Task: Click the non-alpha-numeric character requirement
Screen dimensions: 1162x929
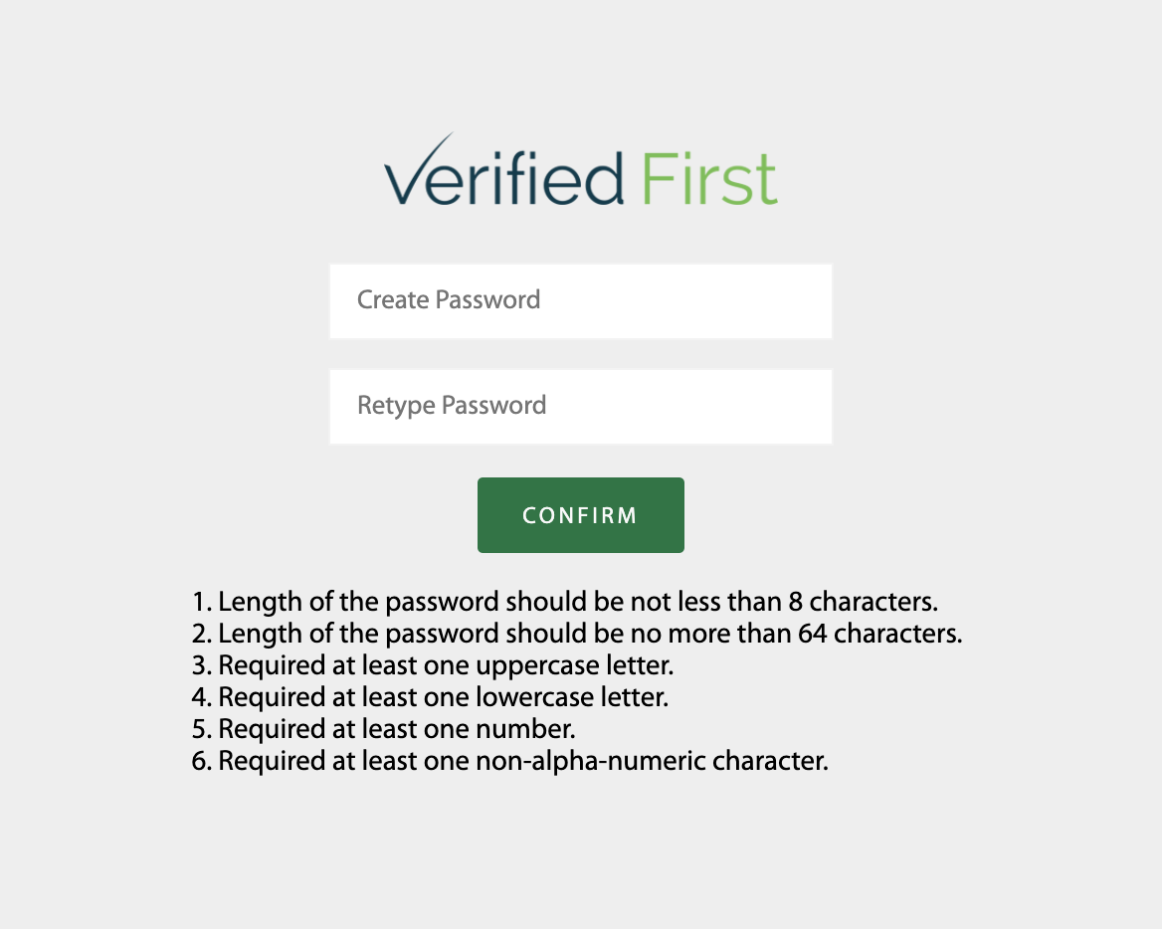Action: click(509, 762)
